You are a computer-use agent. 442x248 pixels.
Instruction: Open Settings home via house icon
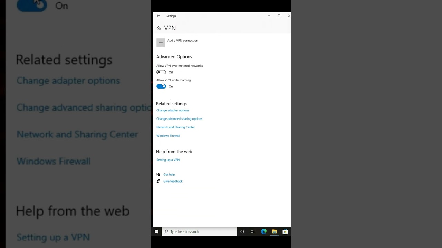pos(158,28)
